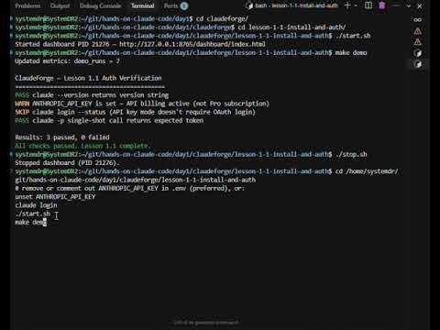The image size is (440, 330).
Task: Click the wrapped path 'git/hands-on-claude-code/day1/claudeforge/lesson-1-1-install-and-auth'
Action: pos(136,180)
